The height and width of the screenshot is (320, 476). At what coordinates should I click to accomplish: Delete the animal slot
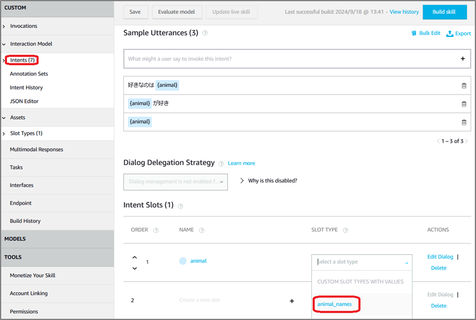(x=438, y=268)
